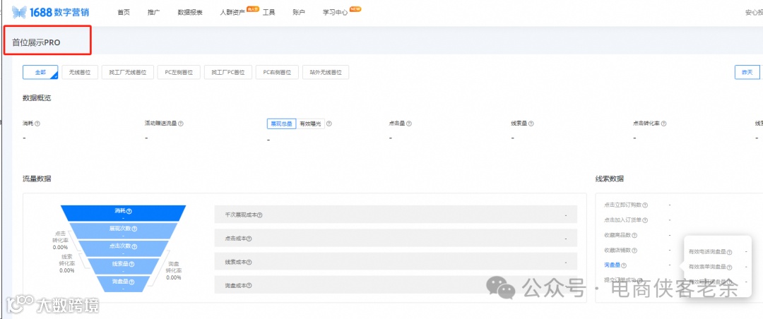Switch metric toggle to 有效曝光

coord(310,124)
